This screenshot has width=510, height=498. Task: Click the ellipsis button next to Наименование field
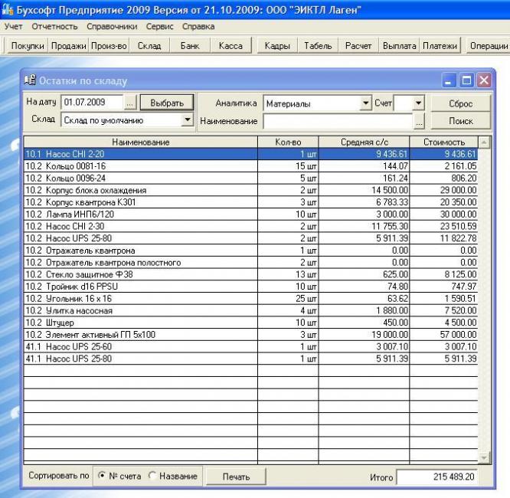pyautogui.click(x=419, y=121)
